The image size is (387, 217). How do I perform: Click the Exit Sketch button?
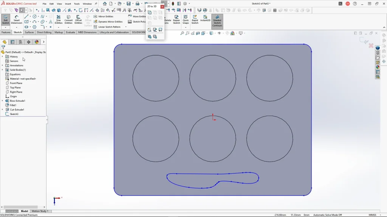pyautogui.click(x=6, y=20)
